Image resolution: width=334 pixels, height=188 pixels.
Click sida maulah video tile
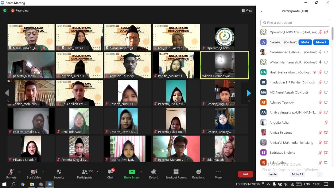click(225, 149)
